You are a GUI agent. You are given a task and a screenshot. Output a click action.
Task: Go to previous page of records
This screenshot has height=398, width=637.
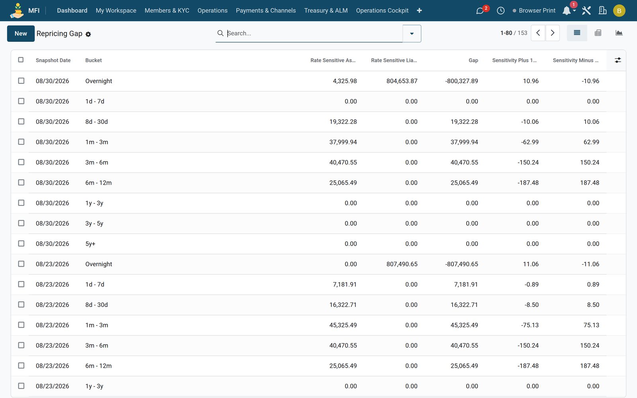[x=538, y=33]
